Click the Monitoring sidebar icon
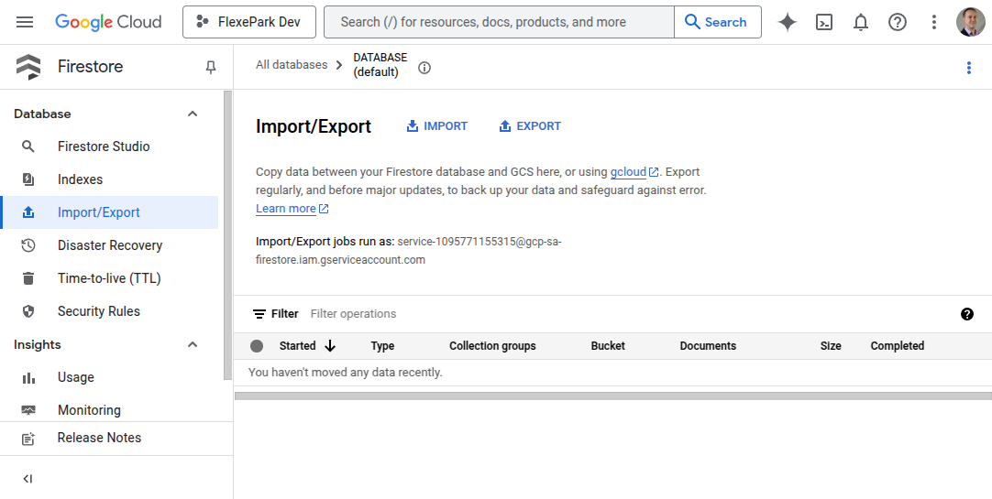Viewport: 992px width, 499px height. [28, 410]
